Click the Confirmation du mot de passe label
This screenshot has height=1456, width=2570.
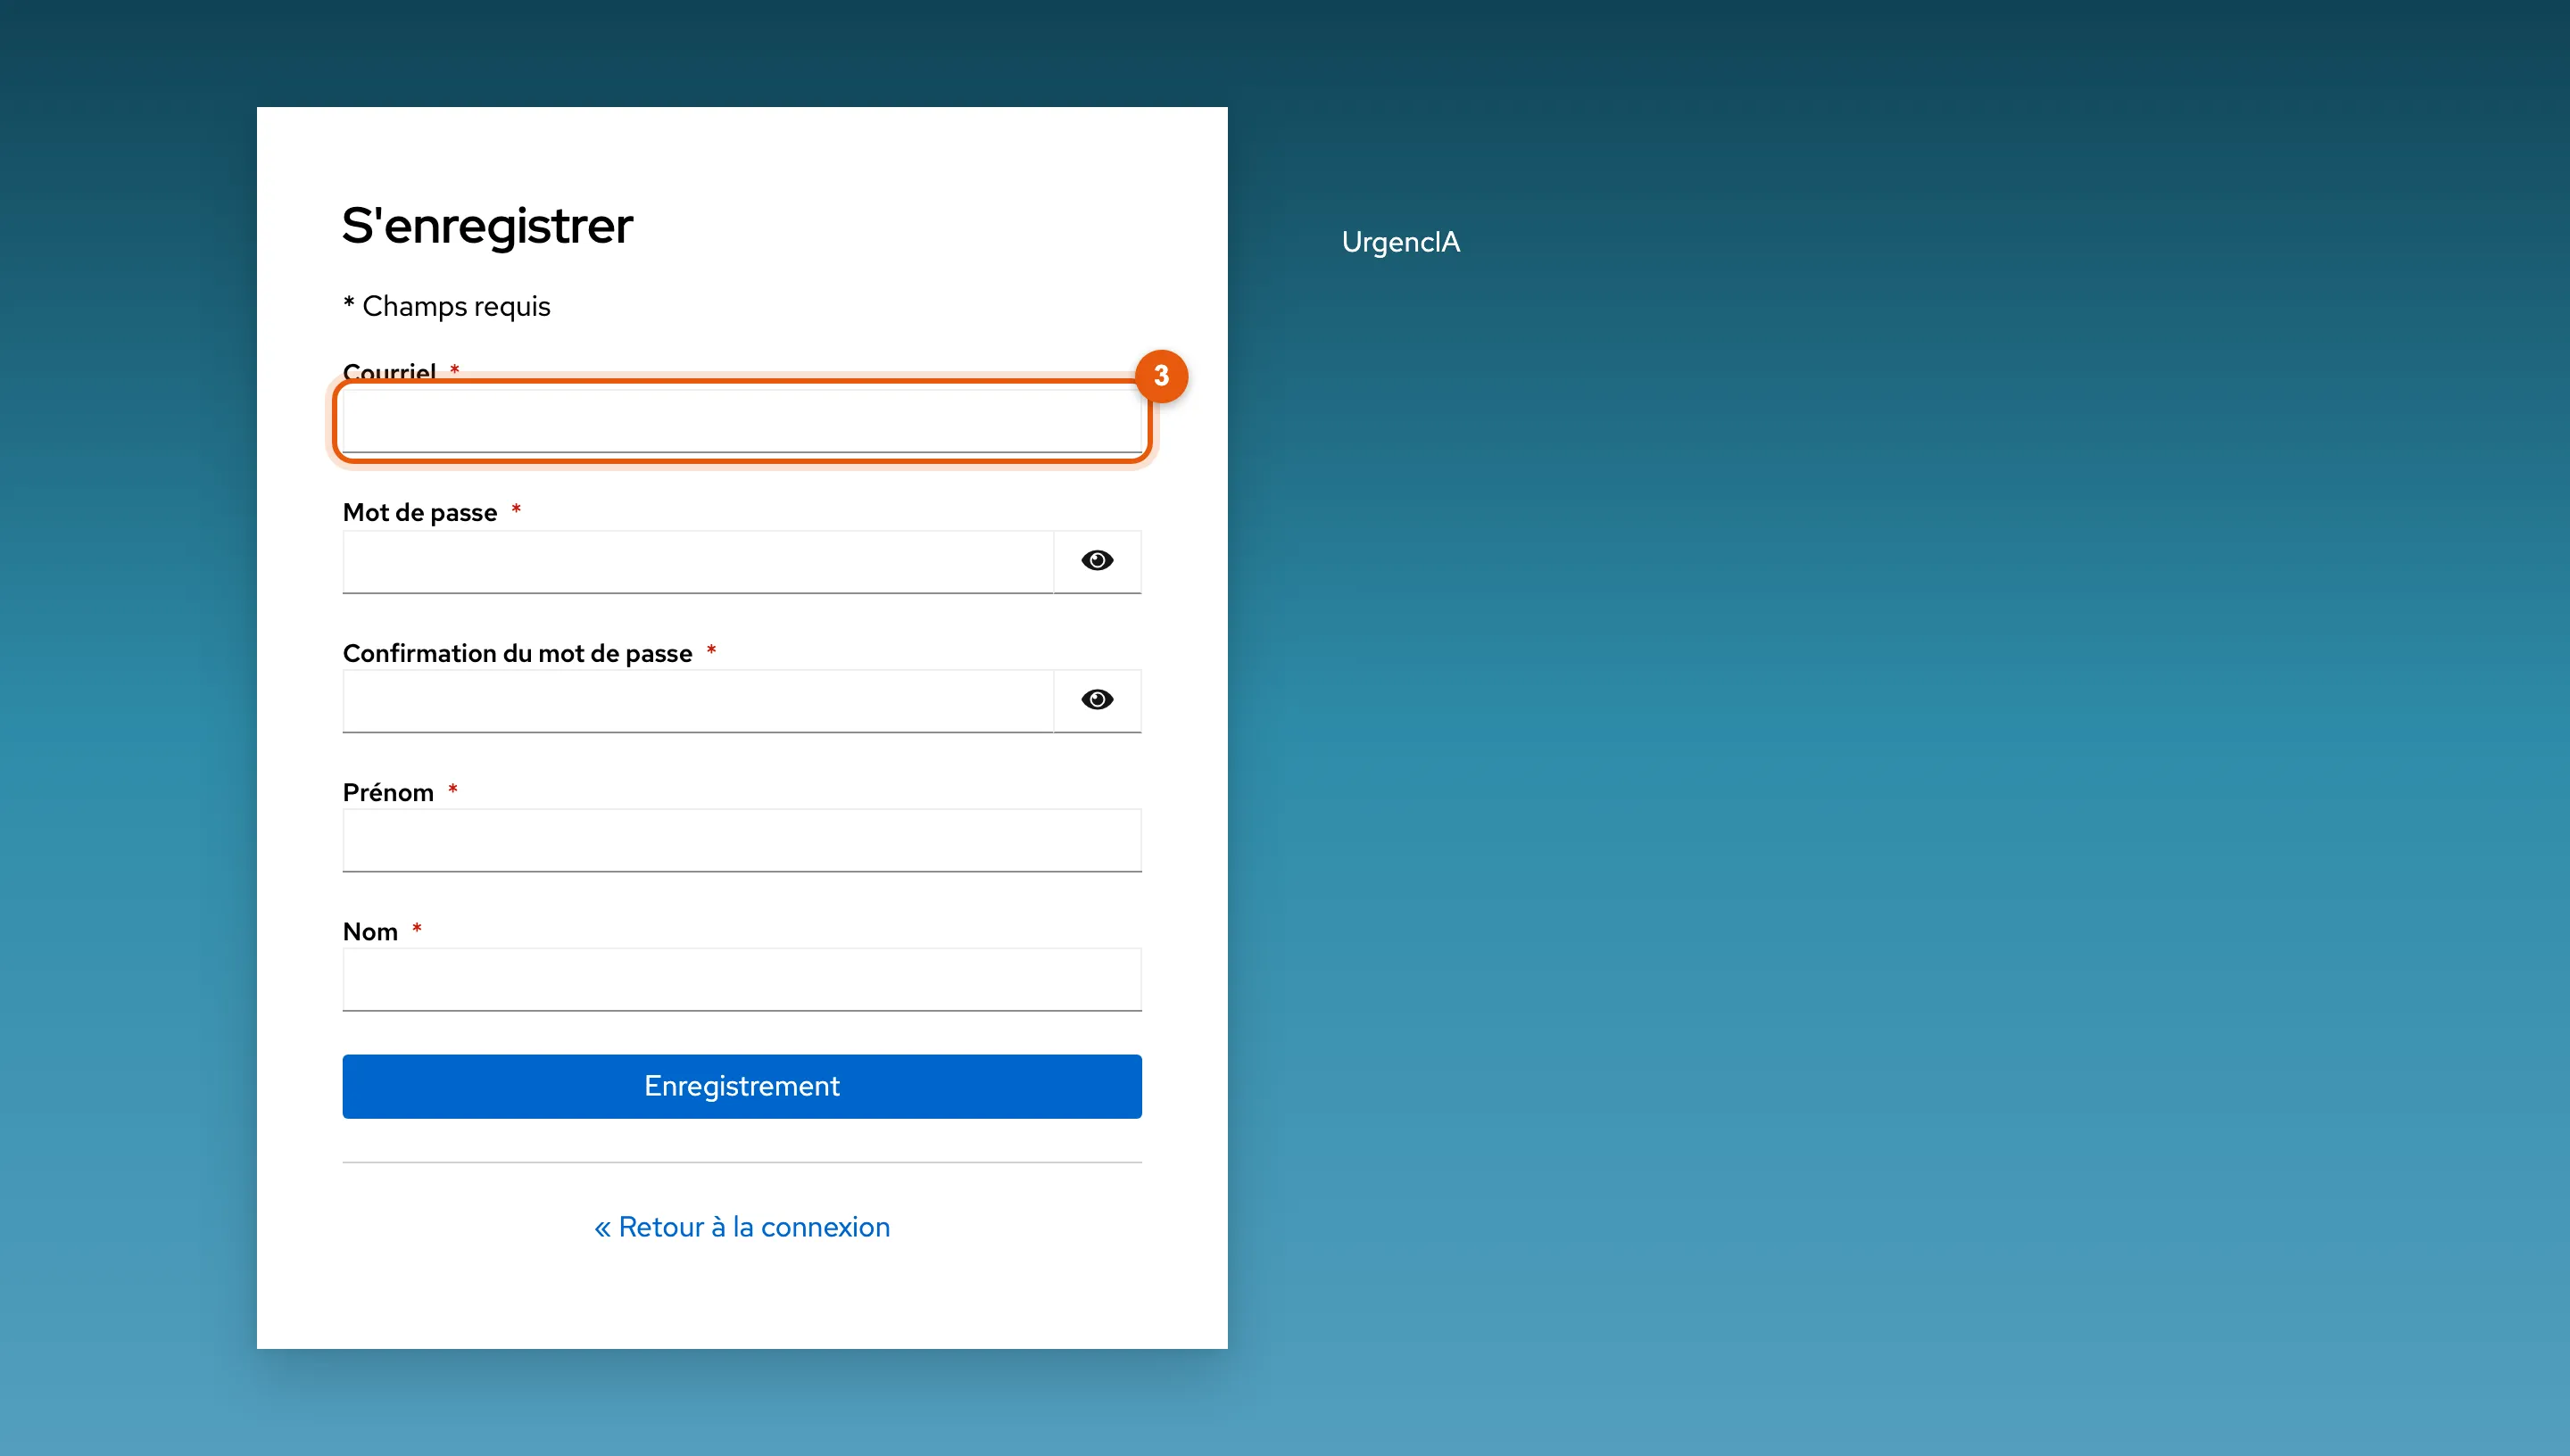click(518, 653)
